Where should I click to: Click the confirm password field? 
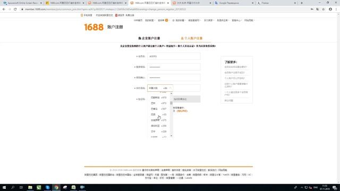(x=174, y=77)
